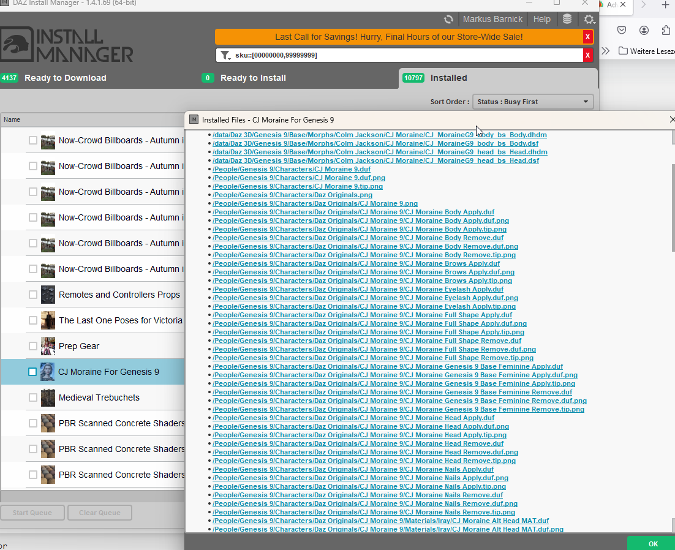Image resolution: width=675 pixels, height=550 pixels.
Task: Click the Installed Files list scrollbar
Action: (x=673, y=208)
